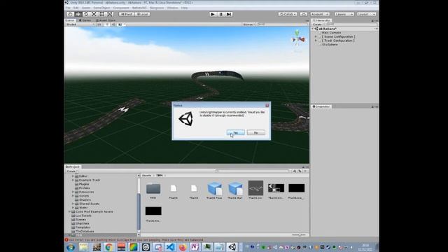Expand the Shared Assets folder
This screenshot has height=252, width=448.
pos(73,204)
